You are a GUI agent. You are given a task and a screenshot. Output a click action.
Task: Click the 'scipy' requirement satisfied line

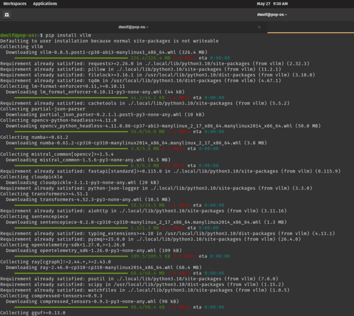(142, 285)
